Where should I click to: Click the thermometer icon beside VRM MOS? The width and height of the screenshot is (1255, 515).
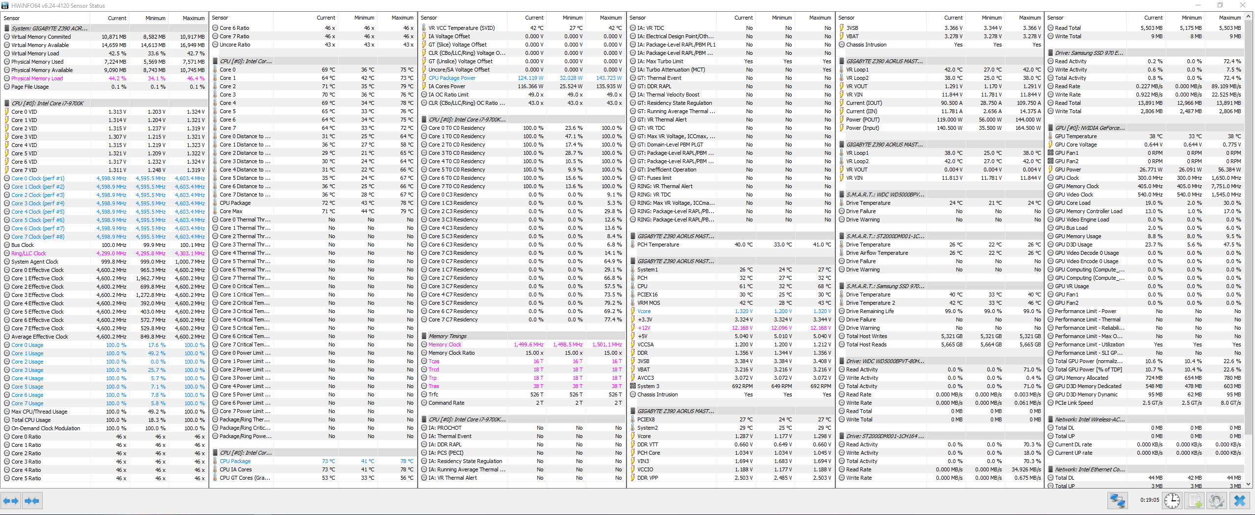(x=633, y=303)
